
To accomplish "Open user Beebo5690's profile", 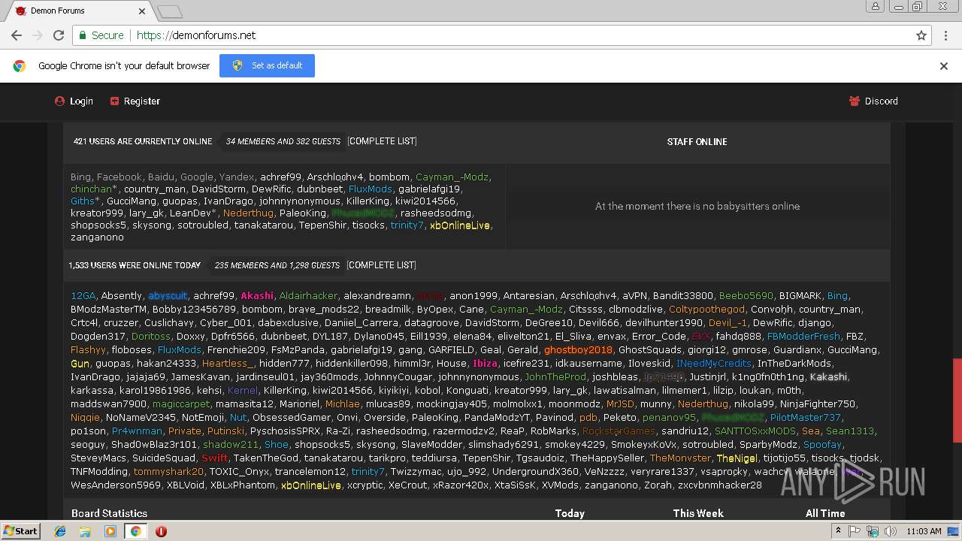I will pyautogui.click(x=746, y=296).
